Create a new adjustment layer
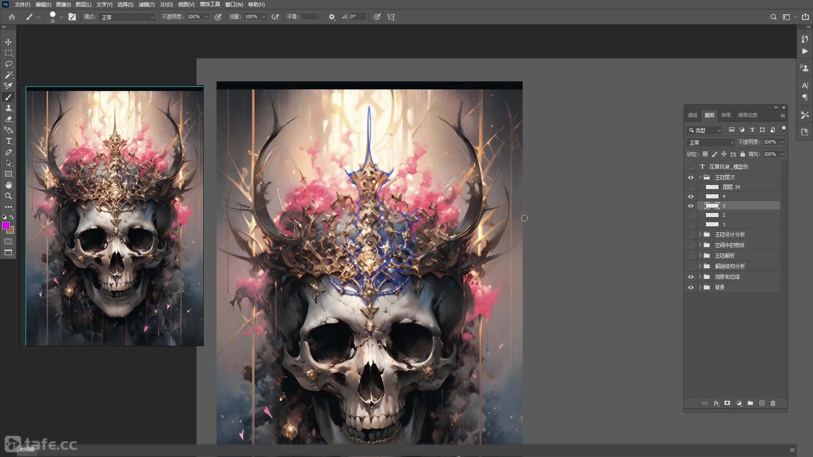 coord(739,403)
